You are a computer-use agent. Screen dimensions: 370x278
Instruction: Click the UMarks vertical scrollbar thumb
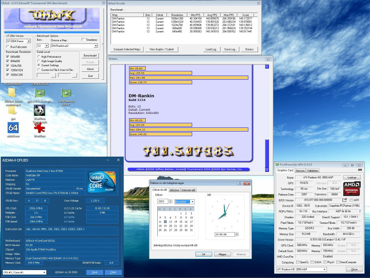point(267,153)
